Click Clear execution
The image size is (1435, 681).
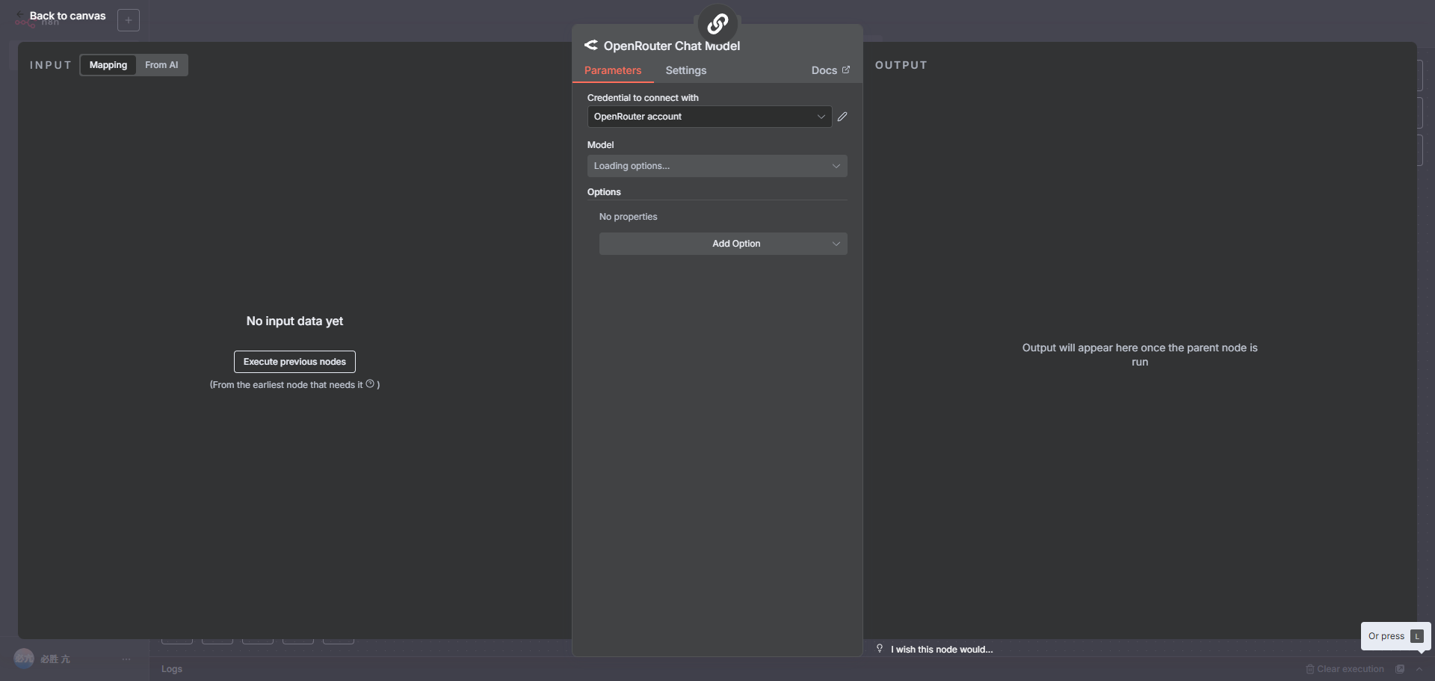(1345, 669)
